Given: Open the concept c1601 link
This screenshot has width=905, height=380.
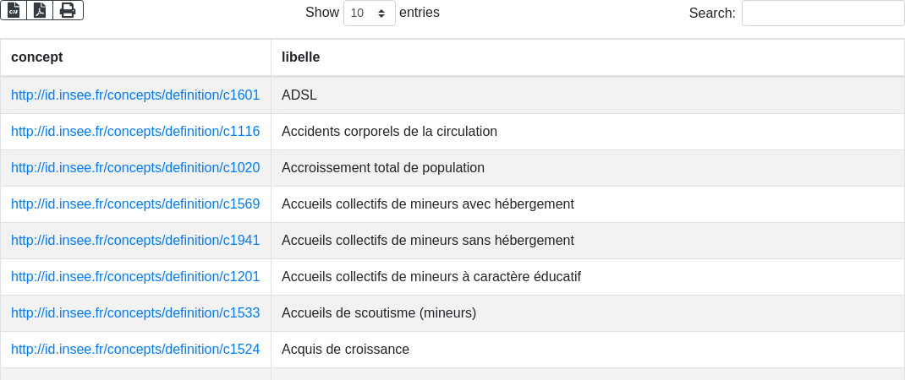Looking at the screenshot, I should (135, 95).
